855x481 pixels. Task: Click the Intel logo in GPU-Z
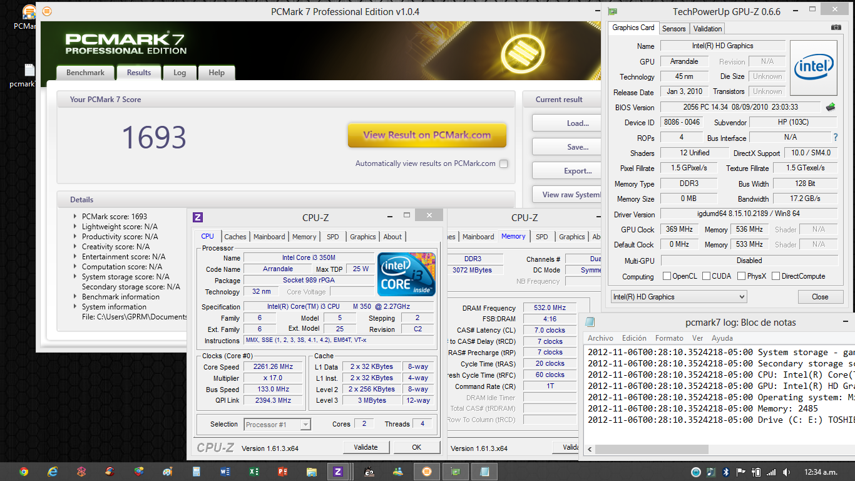pyautogui.click(x=814, y=68)
